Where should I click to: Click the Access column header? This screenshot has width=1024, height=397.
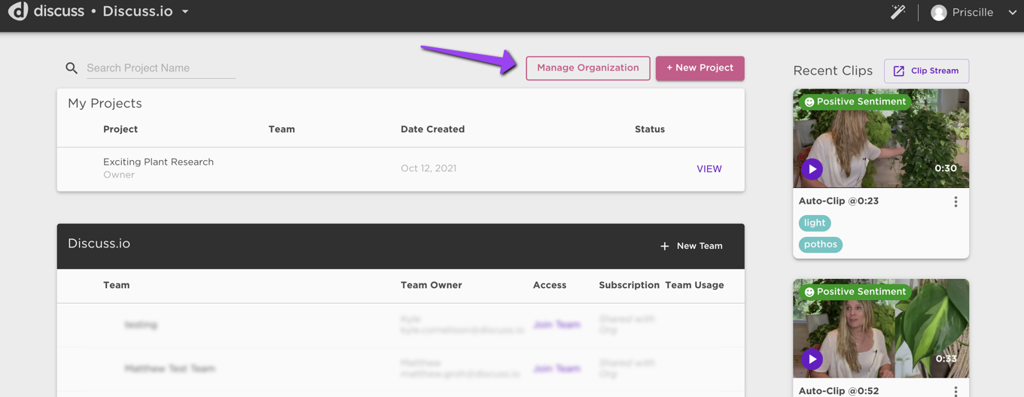coord(550,285)
